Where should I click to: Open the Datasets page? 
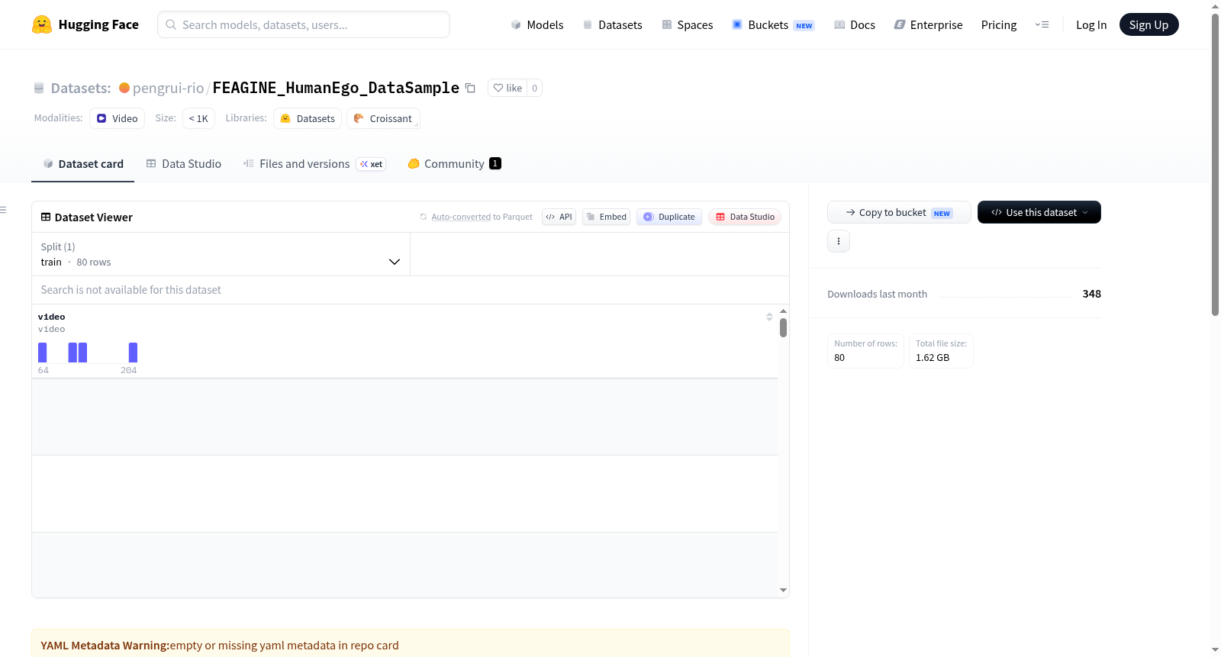[x=613, y=24]
